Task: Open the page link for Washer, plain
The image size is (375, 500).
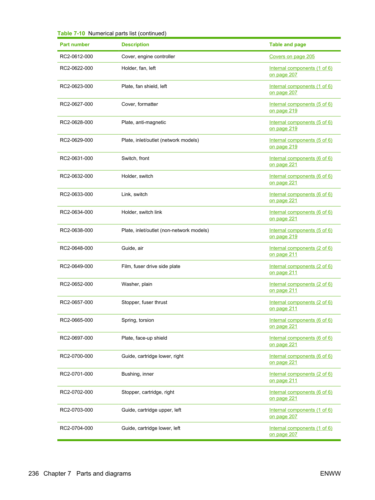Action: pos(301,287)
